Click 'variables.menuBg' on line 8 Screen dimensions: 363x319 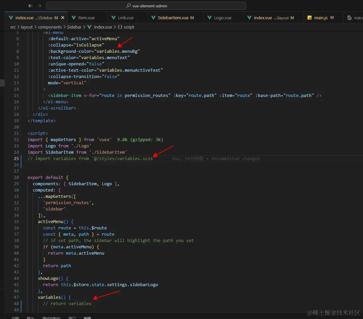(117, 51)
